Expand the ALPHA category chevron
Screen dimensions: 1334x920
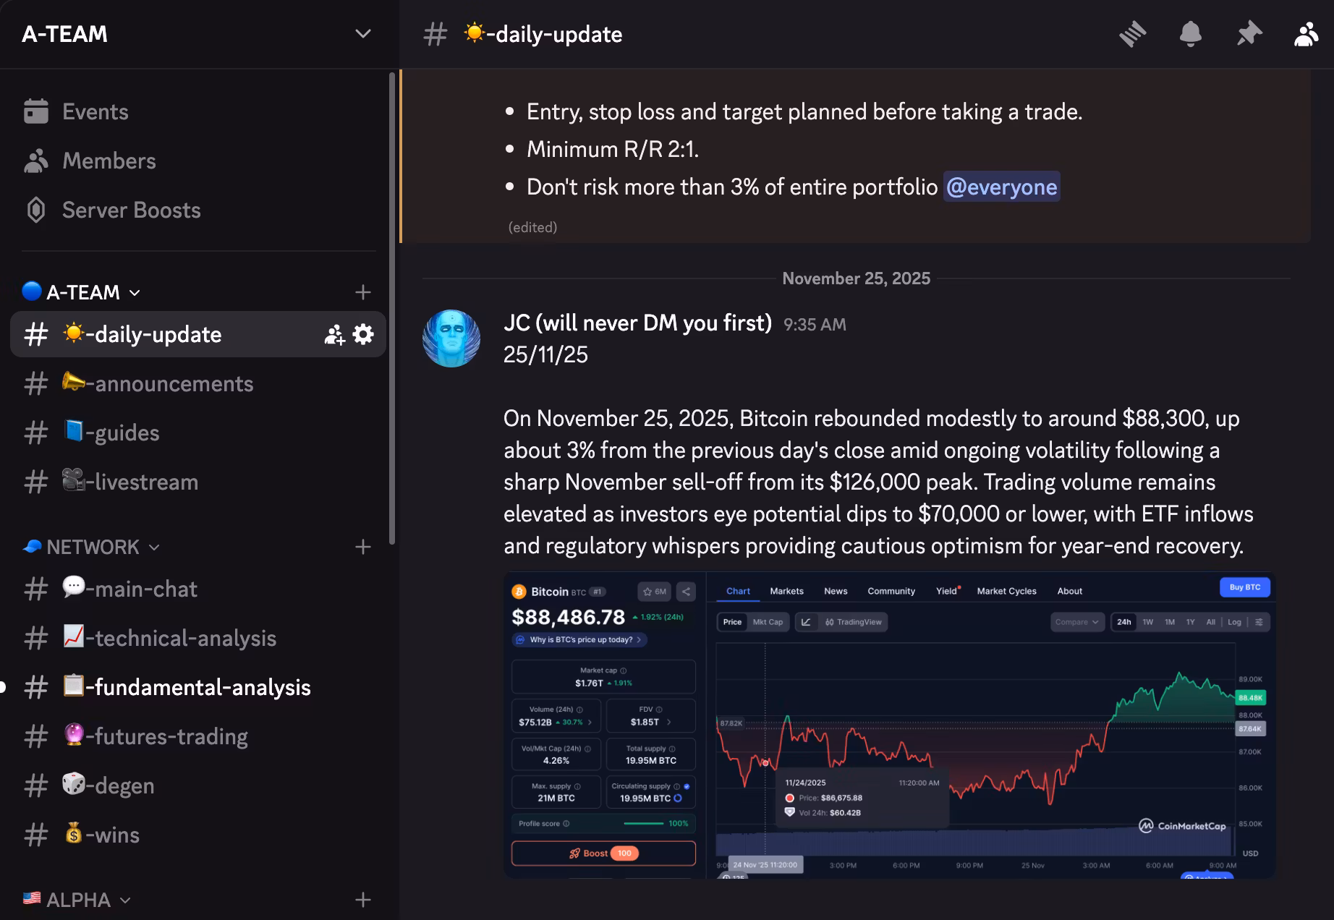click(x=125, y=900)
